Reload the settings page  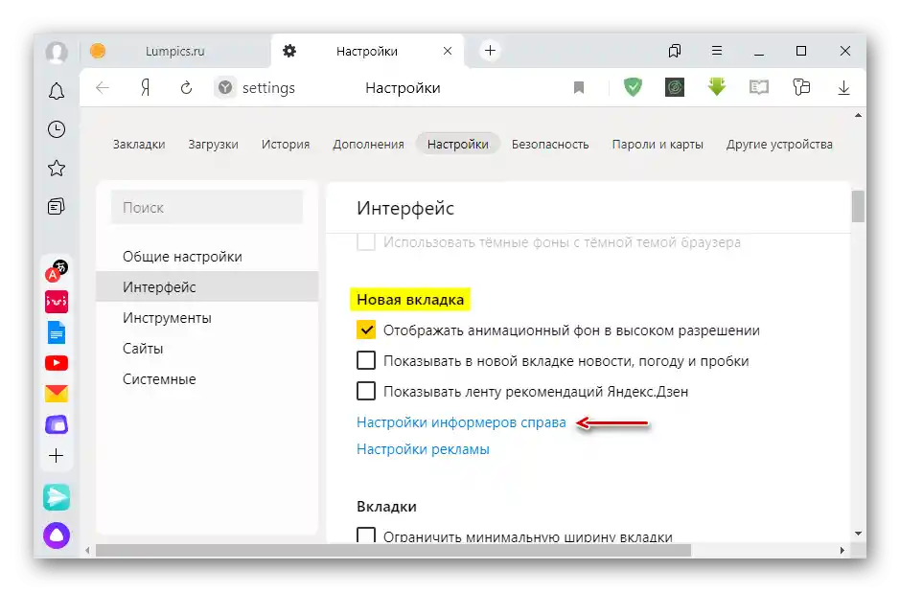coord(185,87)
